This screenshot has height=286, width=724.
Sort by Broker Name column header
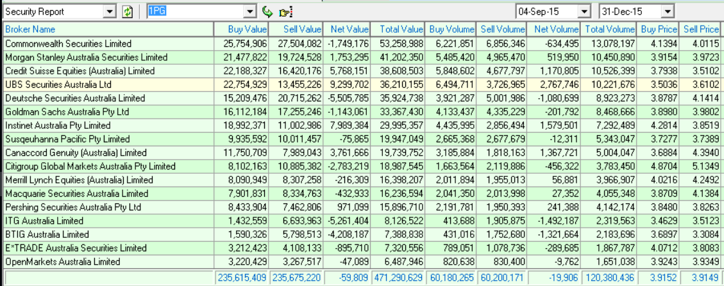(108, 29)
